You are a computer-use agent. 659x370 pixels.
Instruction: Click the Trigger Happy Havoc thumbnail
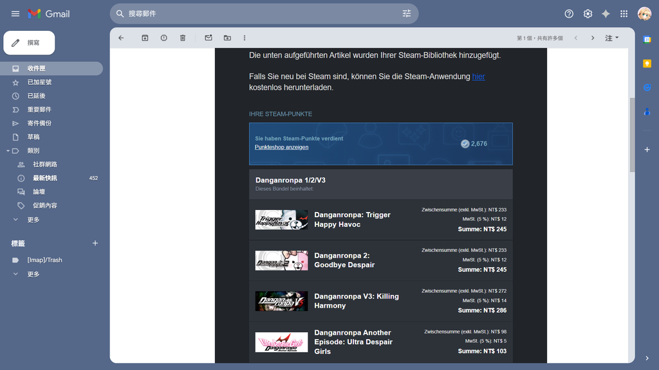282,220
